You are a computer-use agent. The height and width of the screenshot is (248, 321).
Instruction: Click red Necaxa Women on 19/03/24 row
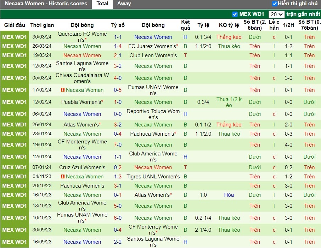pyautogui.click(x=82, y=55)
